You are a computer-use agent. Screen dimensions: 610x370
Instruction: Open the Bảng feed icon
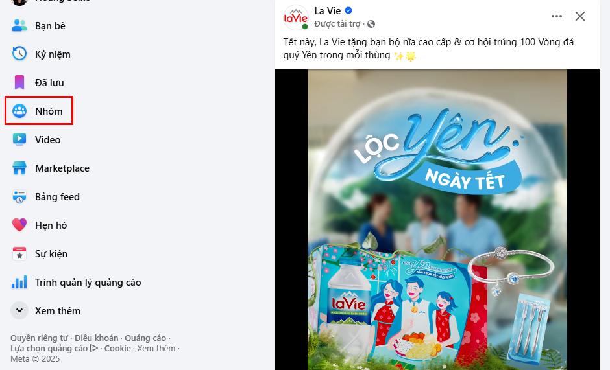[19, 196]
